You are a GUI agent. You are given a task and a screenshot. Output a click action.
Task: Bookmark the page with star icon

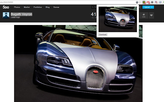point(140,2)
